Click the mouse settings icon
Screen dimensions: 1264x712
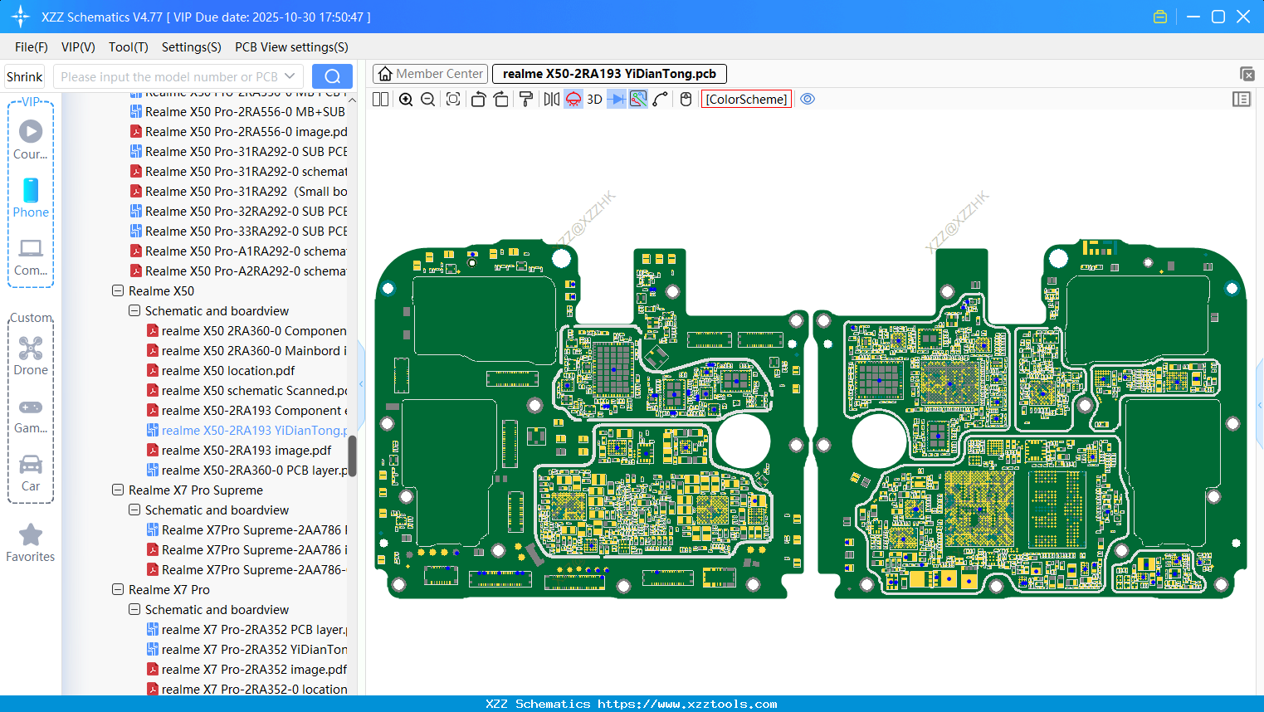coord(686,100)
